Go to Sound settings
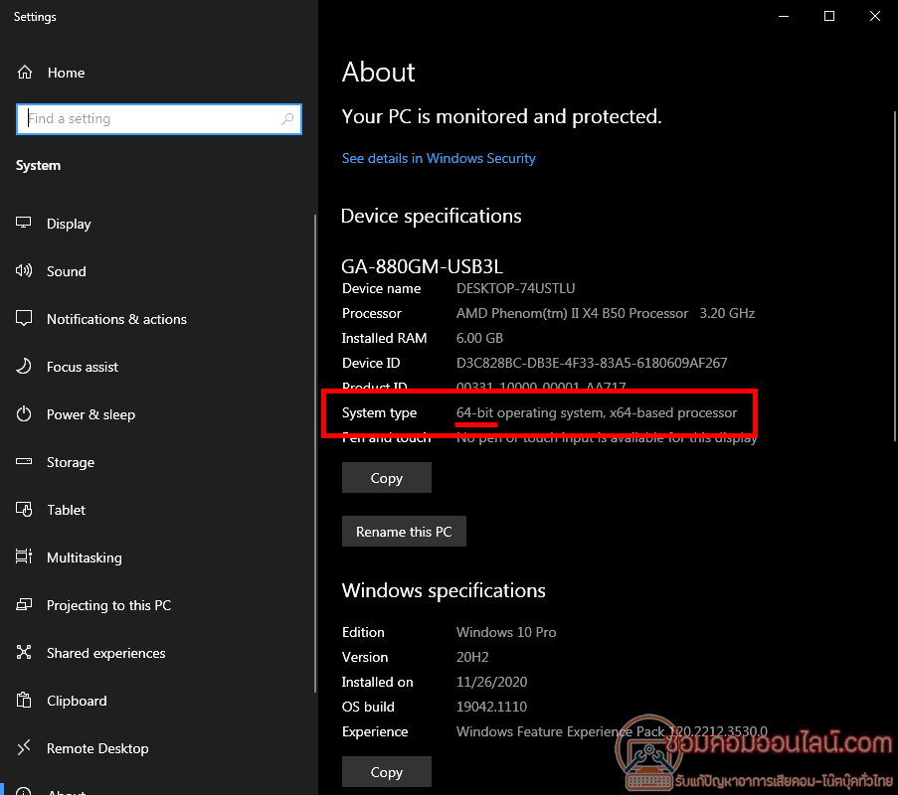The width and height of the screenshot is (898, 795). pyautogui.click(x=67, y=271)
